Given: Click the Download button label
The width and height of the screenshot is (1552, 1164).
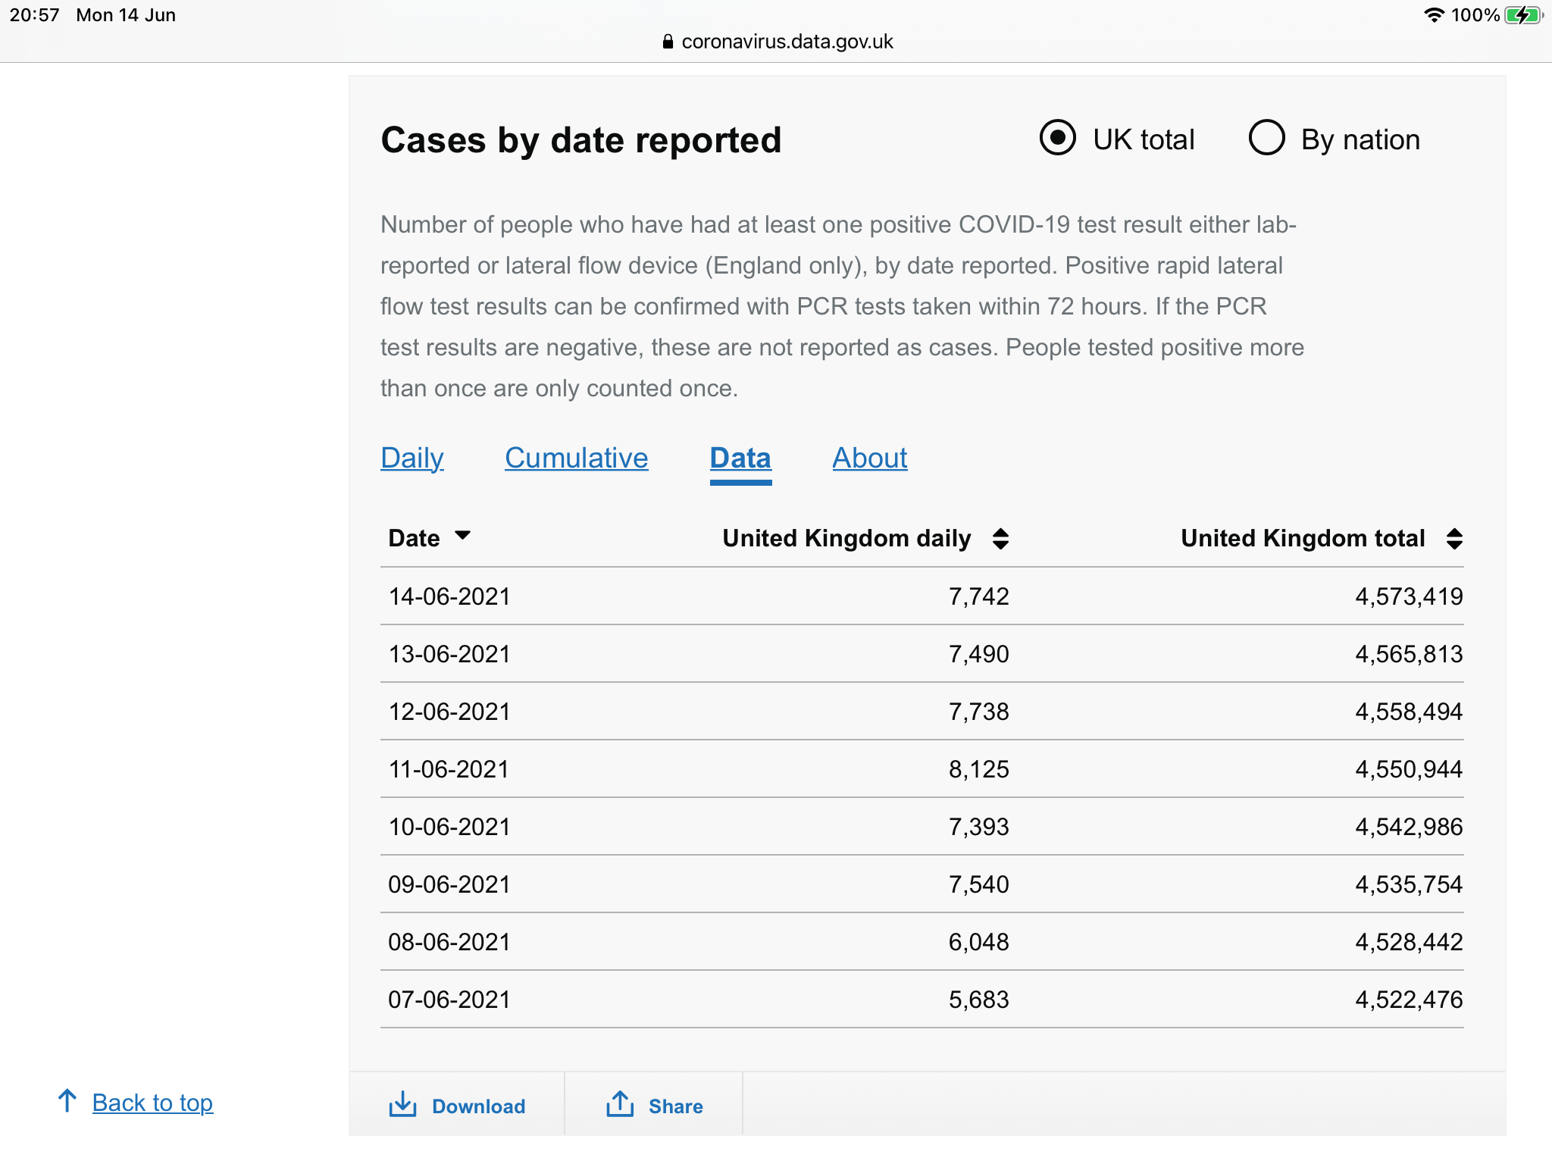Looking at the screenshot, I should pos(479,1106).
